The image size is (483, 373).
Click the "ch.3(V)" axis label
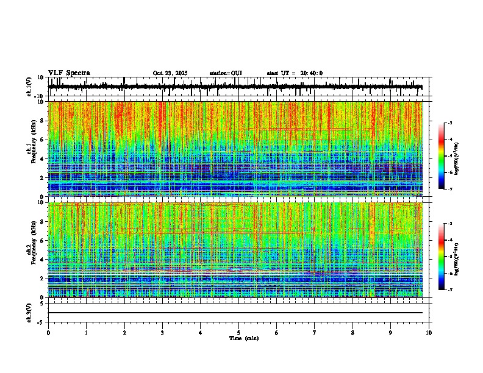[x=29, y=313]
